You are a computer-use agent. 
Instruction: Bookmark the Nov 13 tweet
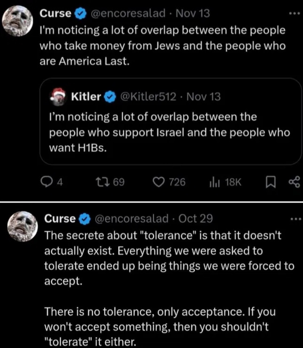pyautogui.click(x=270, y=182)
